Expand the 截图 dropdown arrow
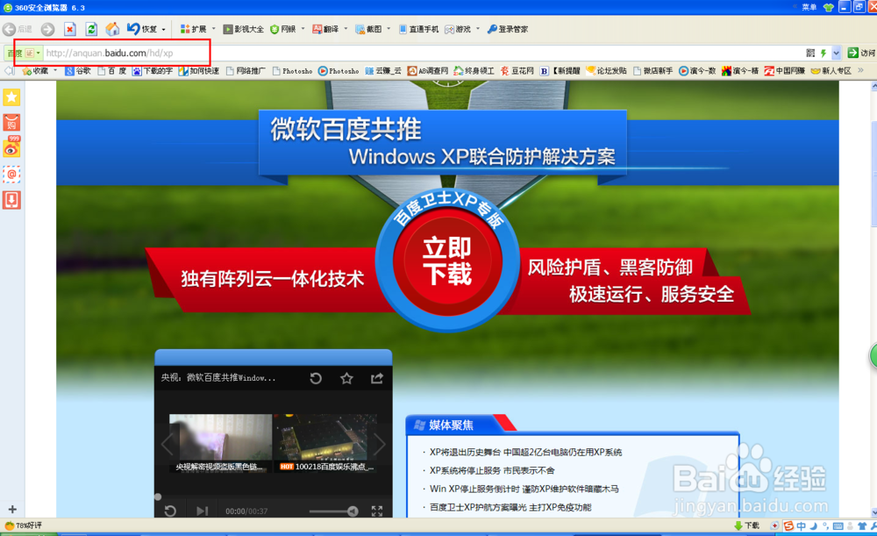 [389, 29]
